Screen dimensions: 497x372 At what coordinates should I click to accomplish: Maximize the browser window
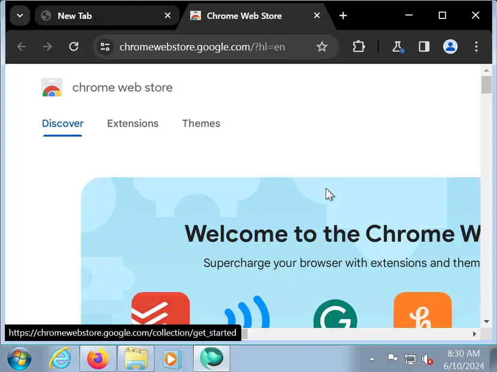point(442,15)
